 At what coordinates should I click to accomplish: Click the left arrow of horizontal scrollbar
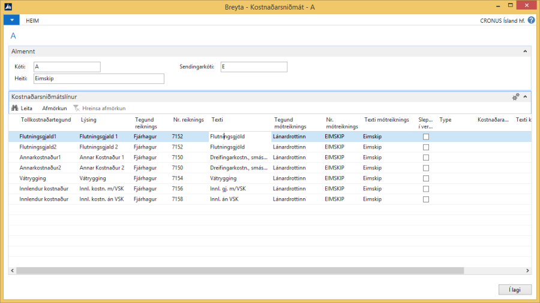pyautogui.click(x=13, y=271)
